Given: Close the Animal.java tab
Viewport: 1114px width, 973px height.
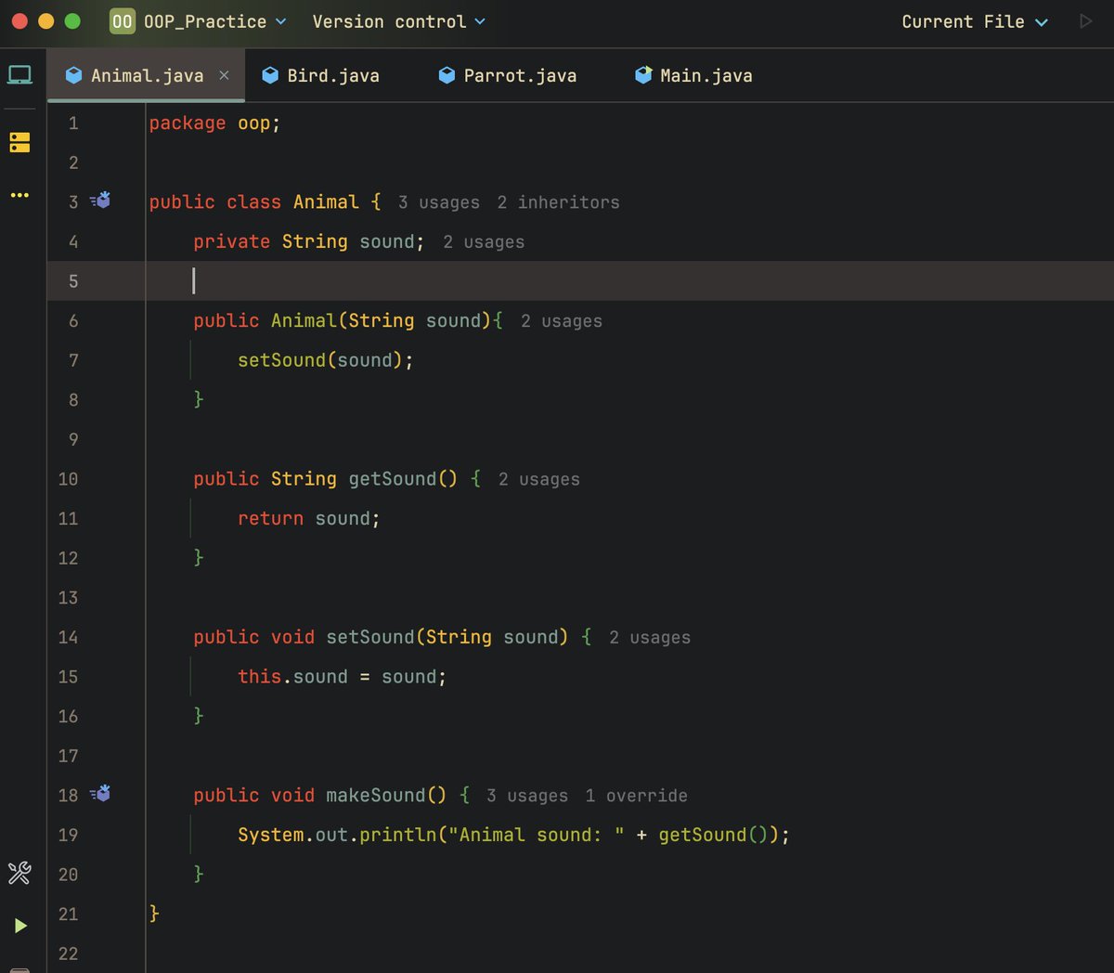Looking at the screenshot, I should click(224, 75).
